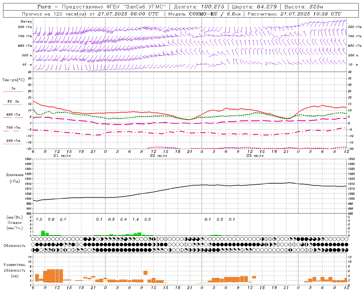Click dotted pink line sample under legend '500 гПа'
This screenshot has width=363, height=290.
click(x=12, y=144)
